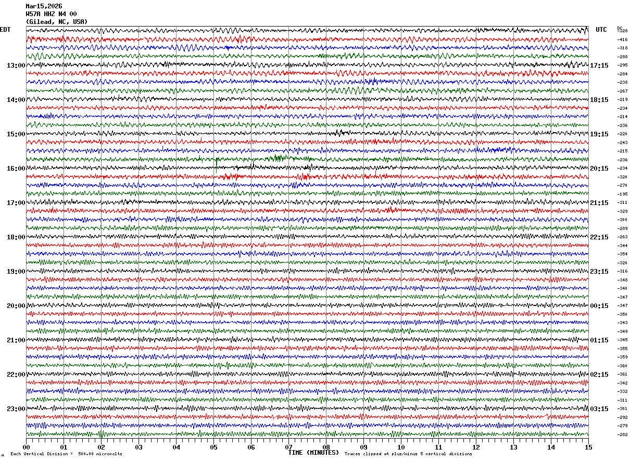
Task: Click the DC offset value '-301'
Action: coord(622,408)
